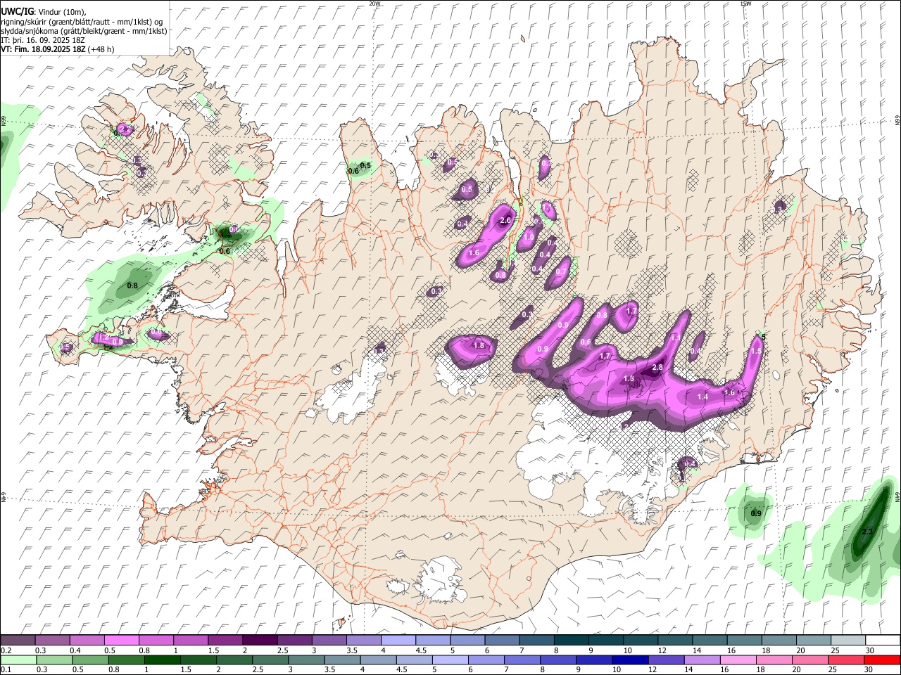Image resolution: width=901 pixels, height=675 pixels.
Task: Select the "slydda/snjókoma" legend description line
Action: tap(84, 31)
